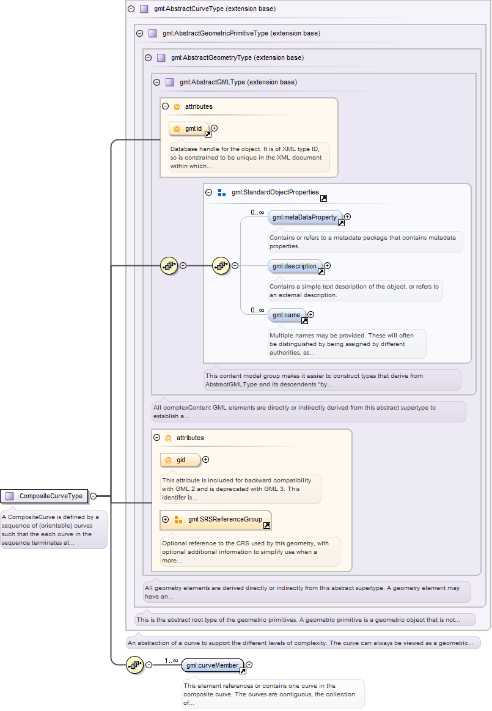Collapse the gml:AbstractGMLType extension base
The width and height of the screenshot is (492, 711).
pos(156,82)
